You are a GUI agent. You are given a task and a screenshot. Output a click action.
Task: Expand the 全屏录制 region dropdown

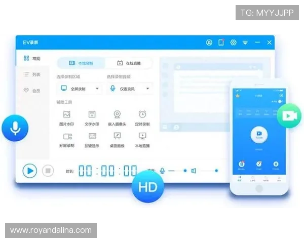click(80, 89)
